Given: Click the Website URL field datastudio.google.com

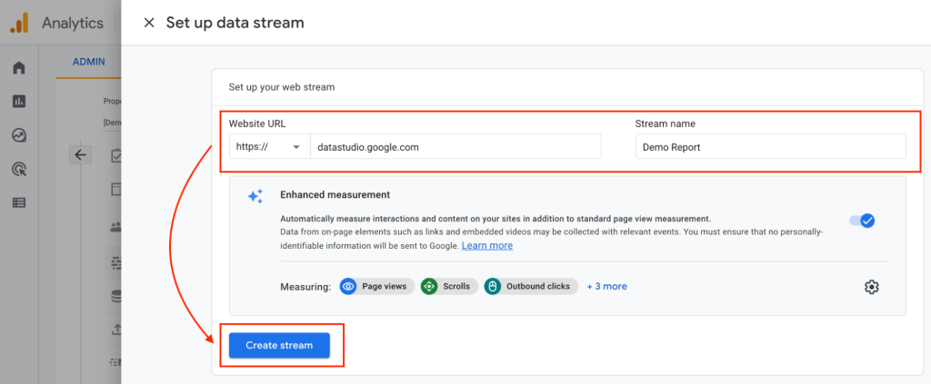Looking at the screenshot, I should click(455, 148).
